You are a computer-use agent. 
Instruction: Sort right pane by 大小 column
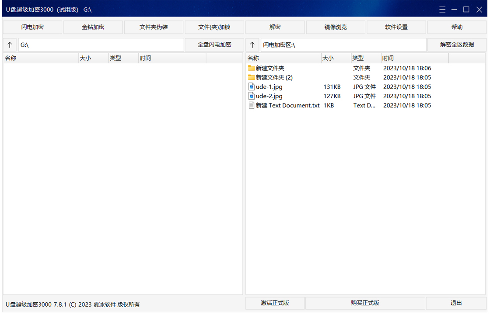click(336, 58)
